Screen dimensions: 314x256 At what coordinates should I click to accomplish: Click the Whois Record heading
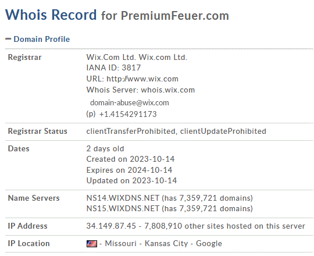point(51,15)
